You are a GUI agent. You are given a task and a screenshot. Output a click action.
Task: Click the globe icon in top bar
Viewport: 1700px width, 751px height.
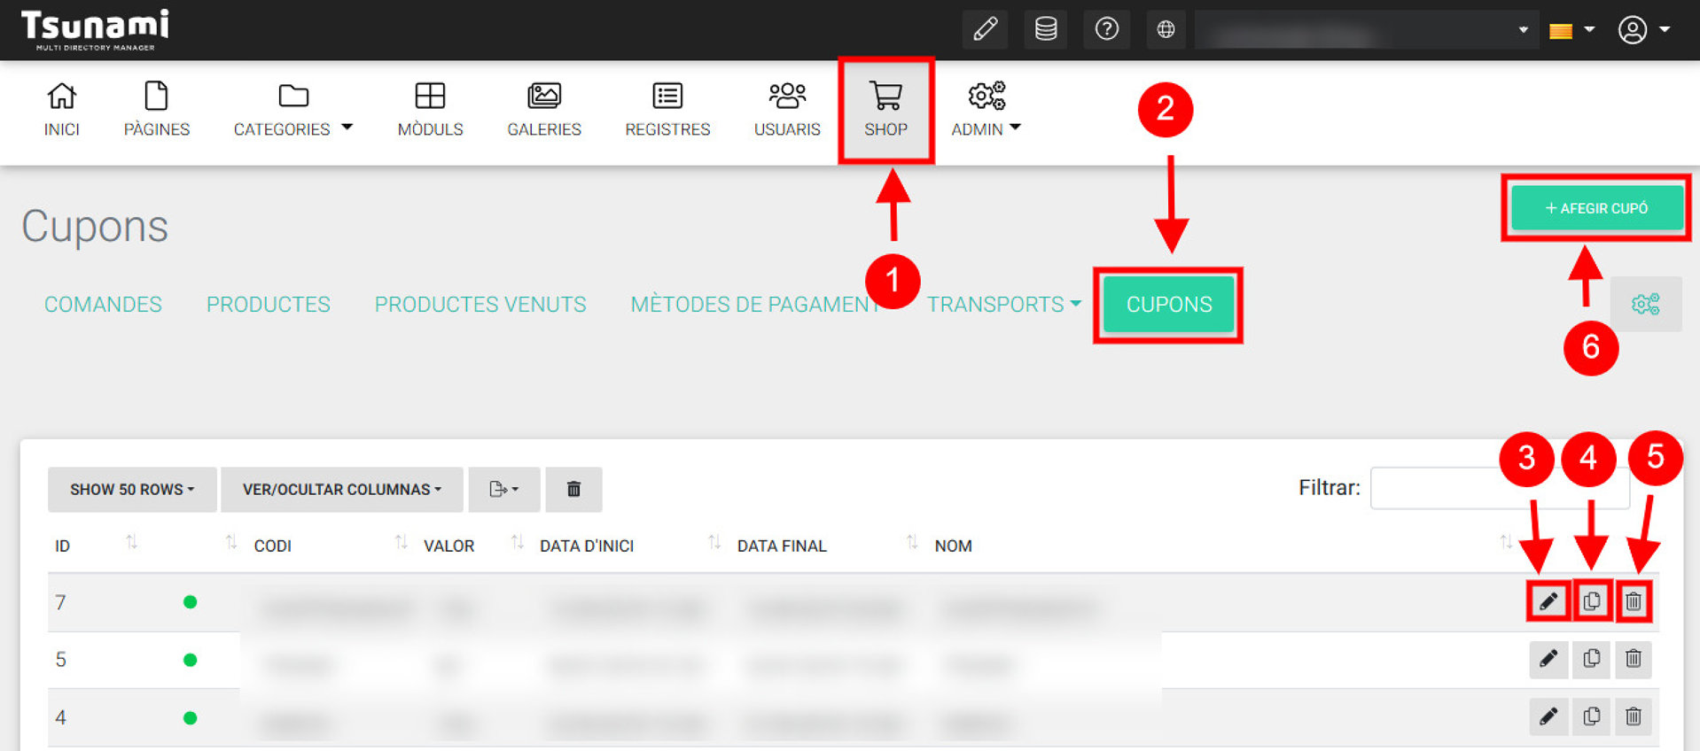pyautogui.click(x=1166, y=29)
